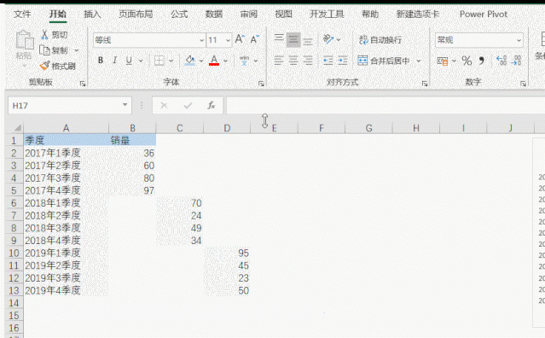This screenshot has height=338, width=545.
Task: Open the Font group dialog launcher
Action: tap(261, 84)
